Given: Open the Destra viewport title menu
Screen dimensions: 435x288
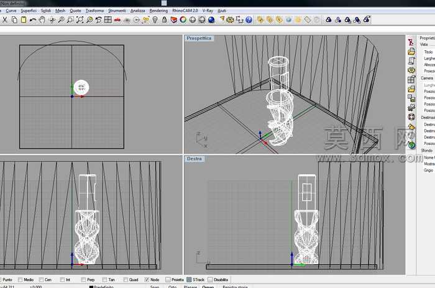Looking at the screenshot, I should pyautogui.click(x=194, y=159).
